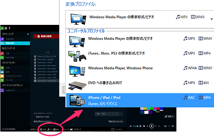Image resolution: width=214 pixels, height=137 pixels.
Task: Toggle the shuffle icon in player
Action: (x=169, y=126)
